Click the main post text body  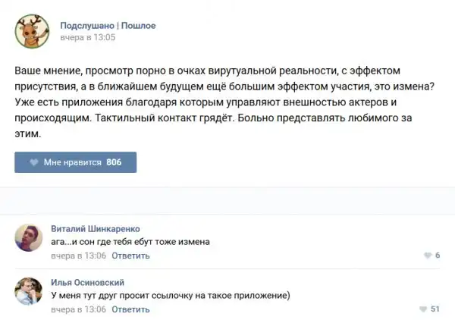click(x=227, y=100)
